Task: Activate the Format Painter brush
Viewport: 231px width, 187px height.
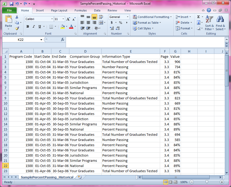Action: pos(17,28)
